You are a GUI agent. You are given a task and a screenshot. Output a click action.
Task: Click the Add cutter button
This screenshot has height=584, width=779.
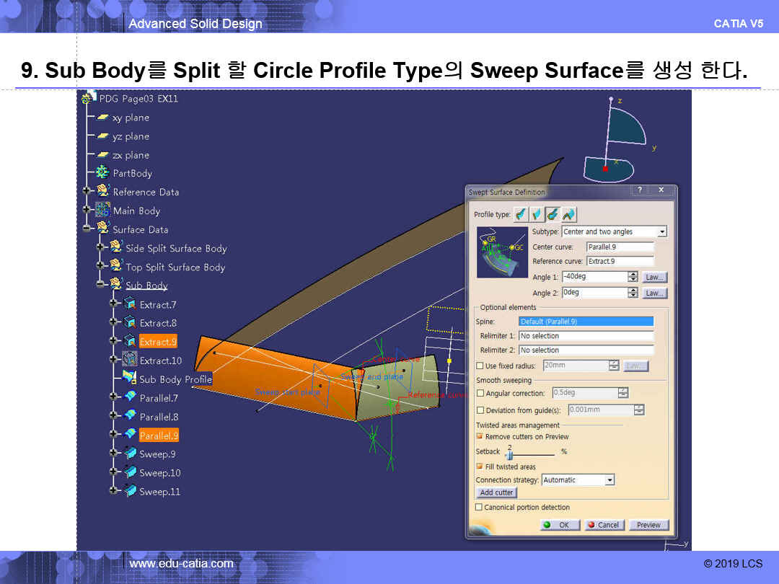pyautogui.click(x=496, y=492)
